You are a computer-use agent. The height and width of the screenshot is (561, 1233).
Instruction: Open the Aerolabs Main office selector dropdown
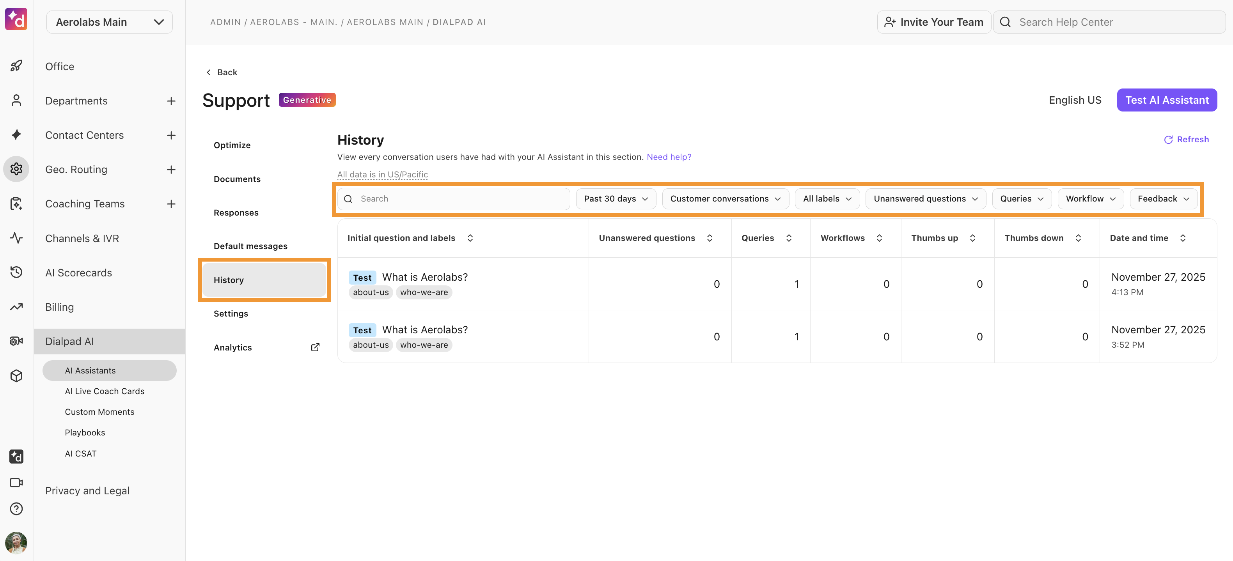click(110, 22)
